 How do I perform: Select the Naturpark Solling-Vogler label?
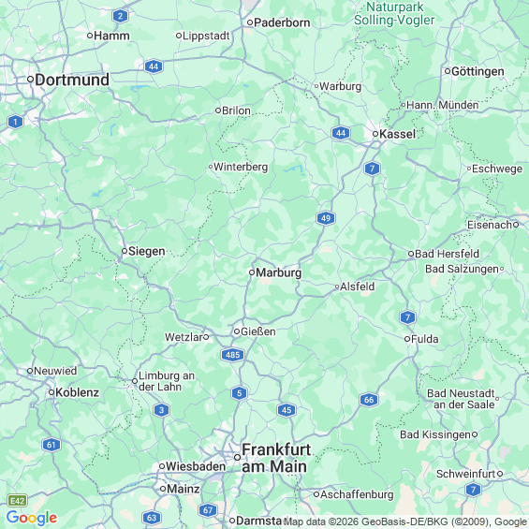394,13
